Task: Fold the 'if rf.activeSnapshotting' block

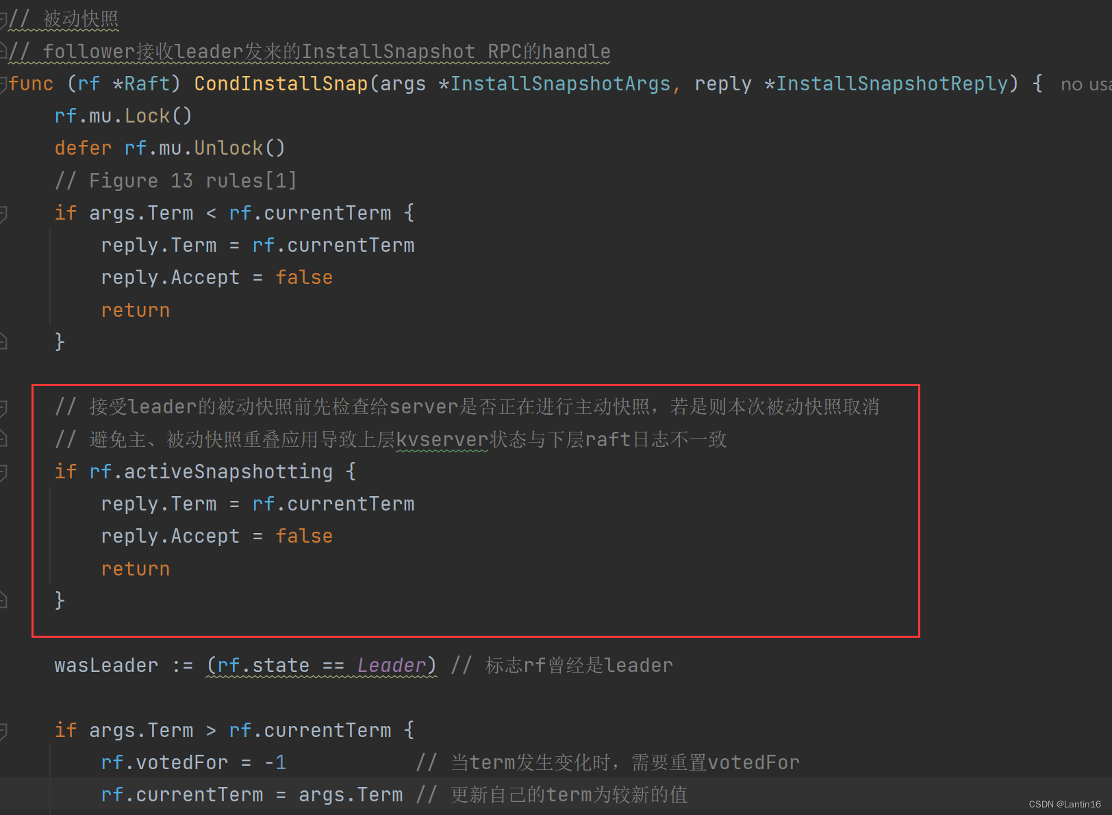Action: click(3, 472)
